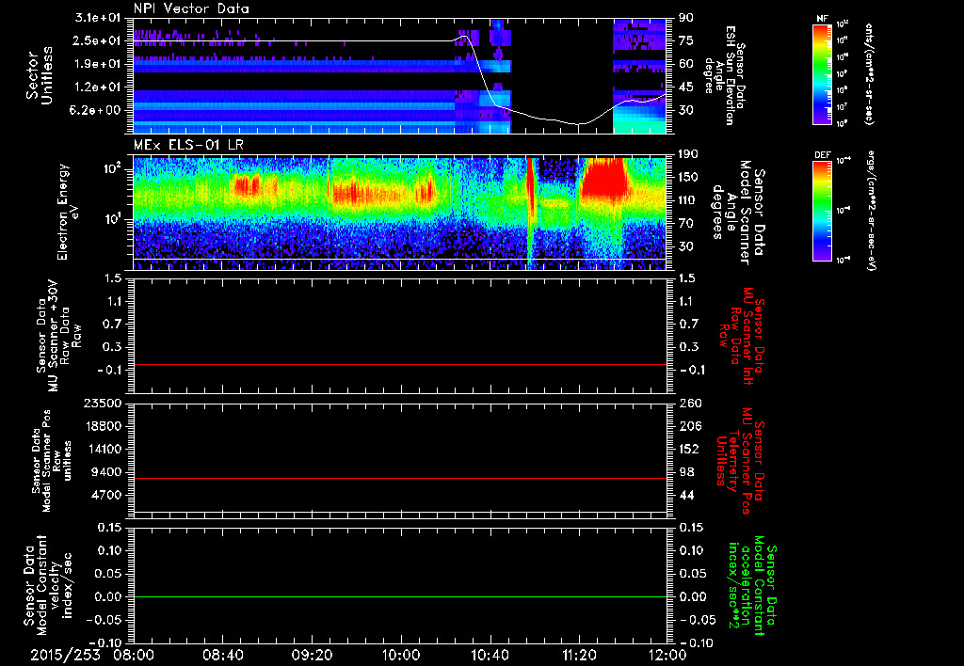This screenshot has height=666, width=964.
Task: Click the '11:20' time axis label
Action: (579, 655)
